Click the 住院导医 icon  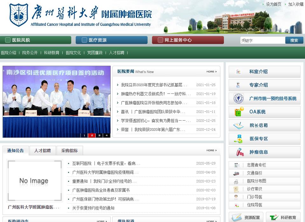click(x=236, y=205)
